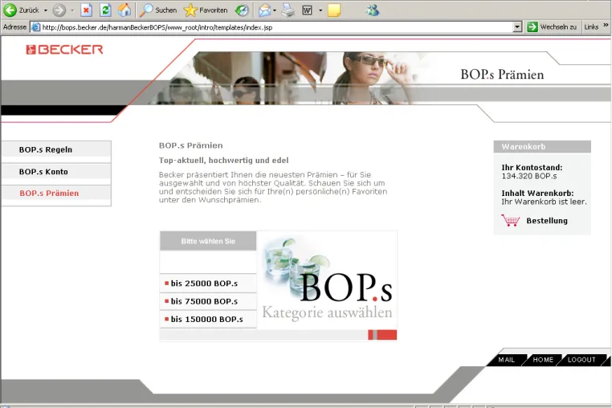The height and width of the screenshot is (408, 612).
Task: Click the Forward navigation arrow
Action: (x=59, y=10)
